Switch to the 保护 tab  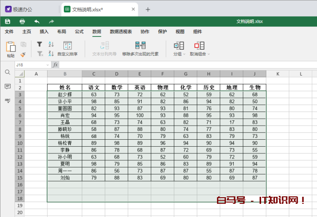tap(162, 32)
